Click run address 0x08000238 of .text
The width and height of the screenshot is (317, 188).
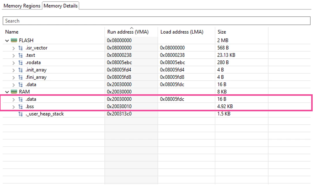click(x=119, y=55)
